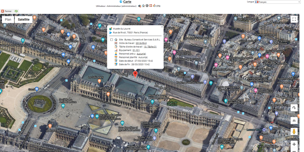Open task link 10. Tâche 01
Screen dimensions: 304x152
click(x=150, y=47)
